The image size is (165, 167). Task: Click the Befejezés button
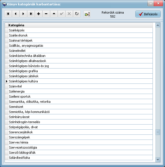(148, 14)
